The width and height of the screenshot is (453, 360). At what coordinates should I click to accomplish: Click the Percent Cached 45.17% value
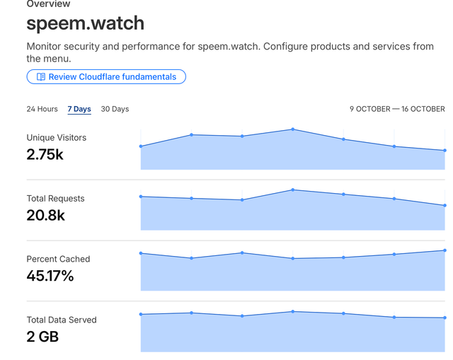[x=50, y=276]
